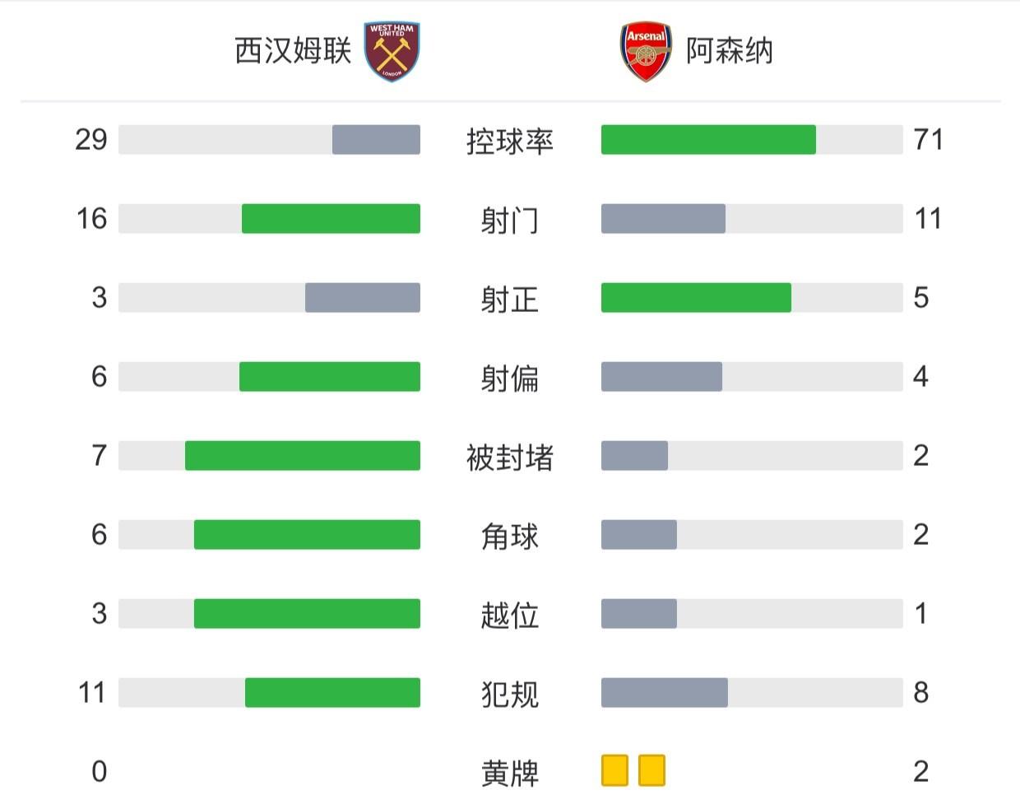Click West Ham's green blocked shots bar

(x=303, y=456)
